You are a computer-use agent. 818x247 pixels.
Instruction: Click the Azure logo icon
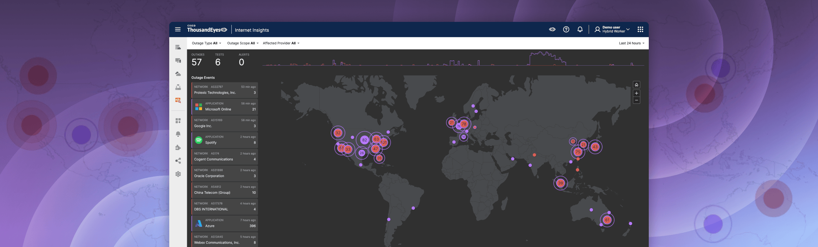199,223
